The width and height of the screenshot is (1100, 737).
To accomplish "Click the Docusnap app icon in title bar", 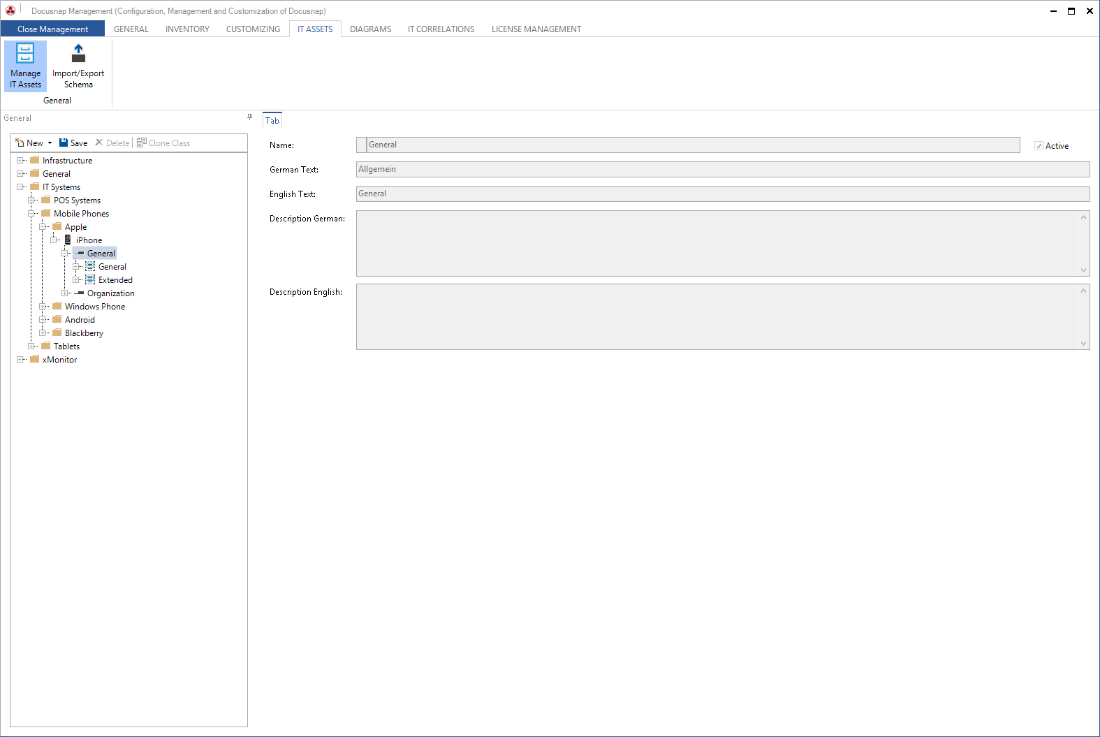I will 10,10.
